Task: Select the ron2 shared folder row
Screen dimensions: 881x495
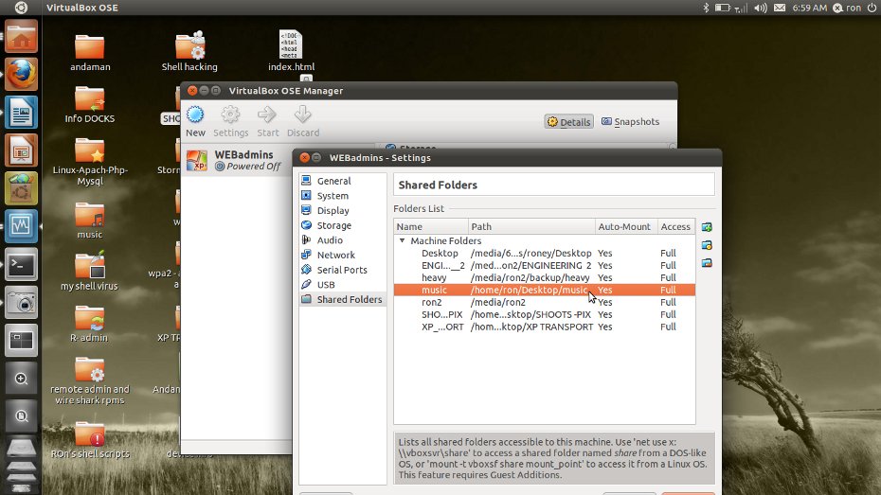Action: [544, 302]
